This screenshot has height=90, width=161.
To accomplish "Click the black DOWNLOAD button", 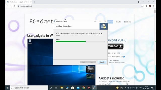I will [x=115, y=46].
